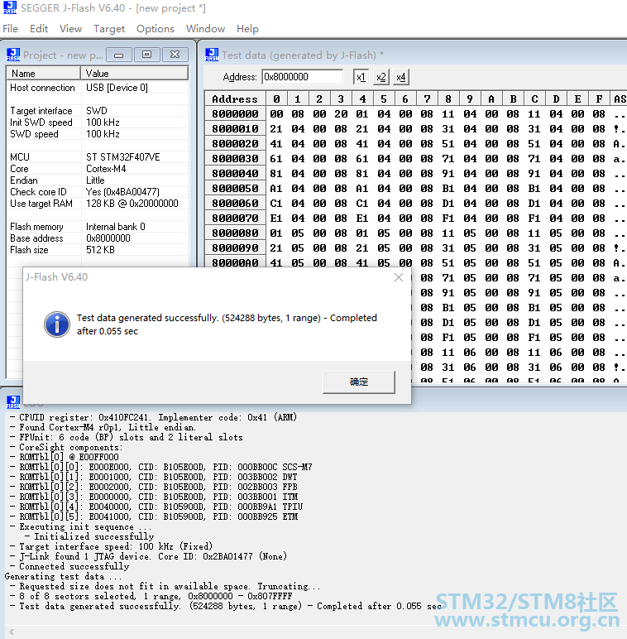
Task: Open the Target menu
Action: tap(109, 29)
